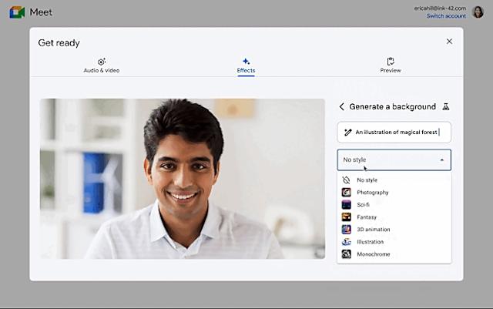Click the Monochrome style icon
The width and height of the screenshot is (493, 309).
point(347,254)
